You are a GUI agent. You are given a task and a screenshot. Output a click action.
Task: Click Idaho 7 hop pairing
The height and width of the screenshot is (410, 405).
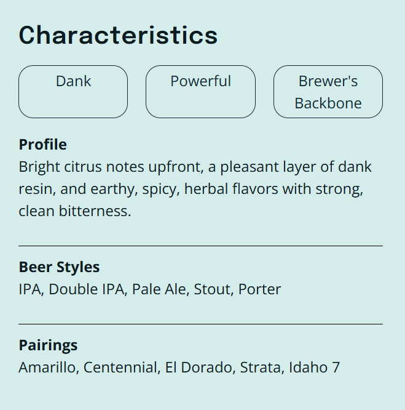(x=314, y=368)
